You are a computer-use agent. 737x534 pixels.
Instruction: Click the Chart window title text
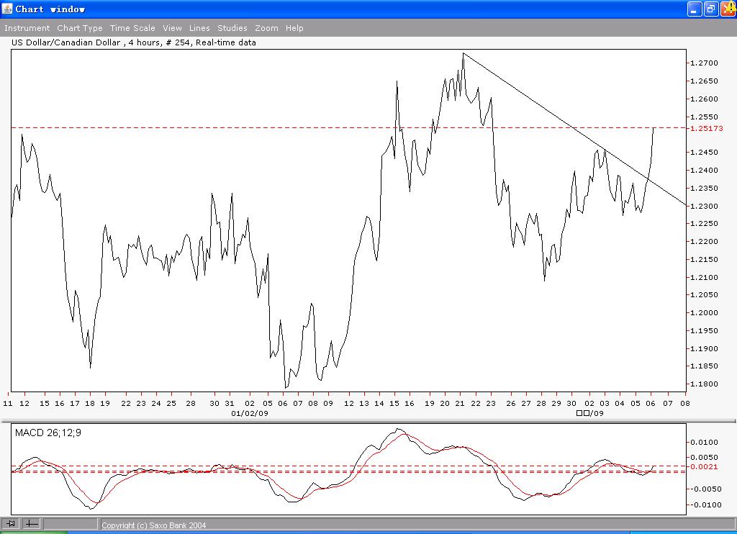pos(50,9)
